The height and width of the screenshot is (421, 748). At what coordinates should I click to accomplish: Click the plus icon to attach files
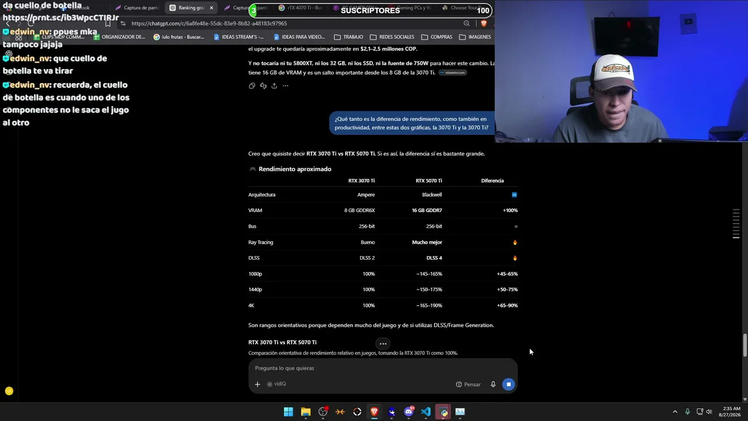tap(257, 384)
